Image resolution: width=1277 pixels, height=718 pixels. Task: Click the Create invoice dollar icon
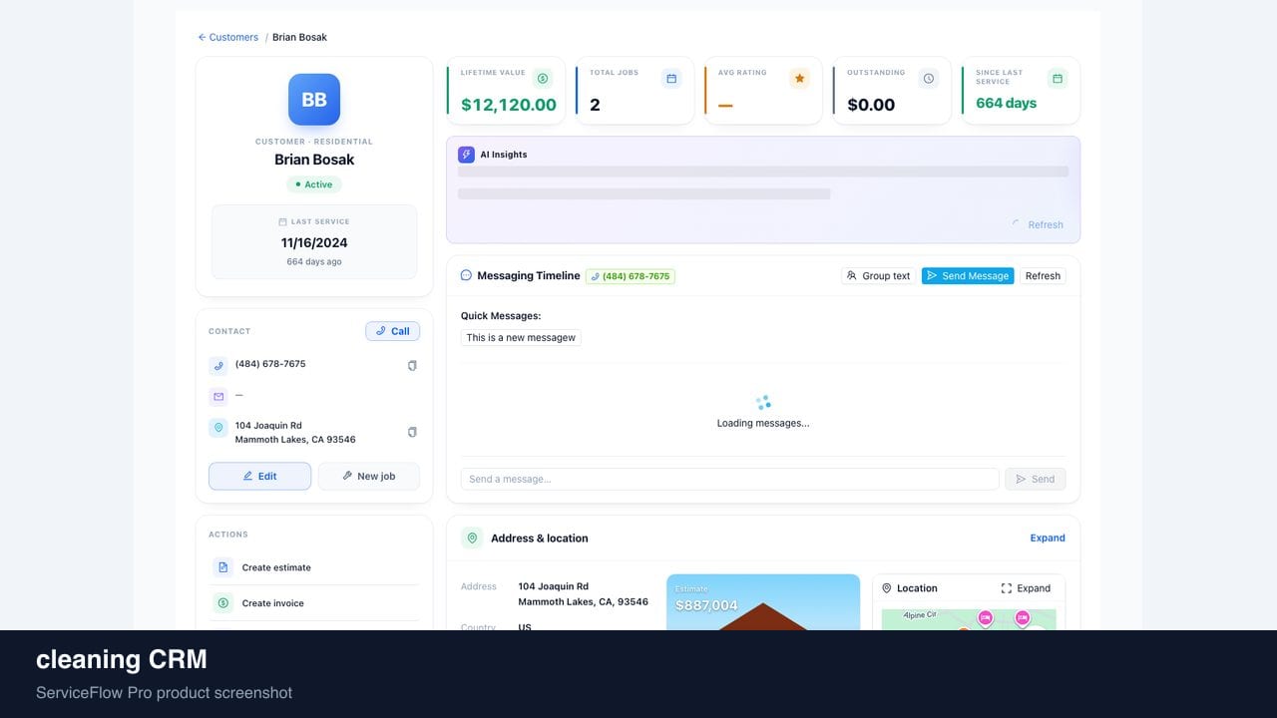(x=222, y=603)
